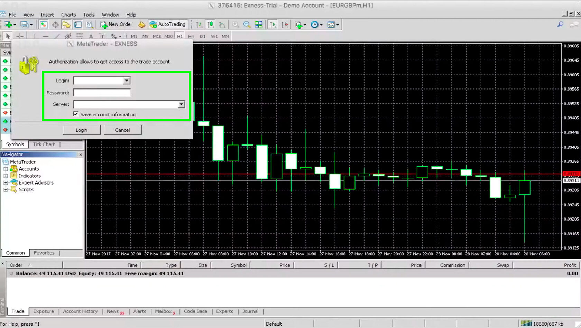Click the Login button in dialog

(81, 130)
